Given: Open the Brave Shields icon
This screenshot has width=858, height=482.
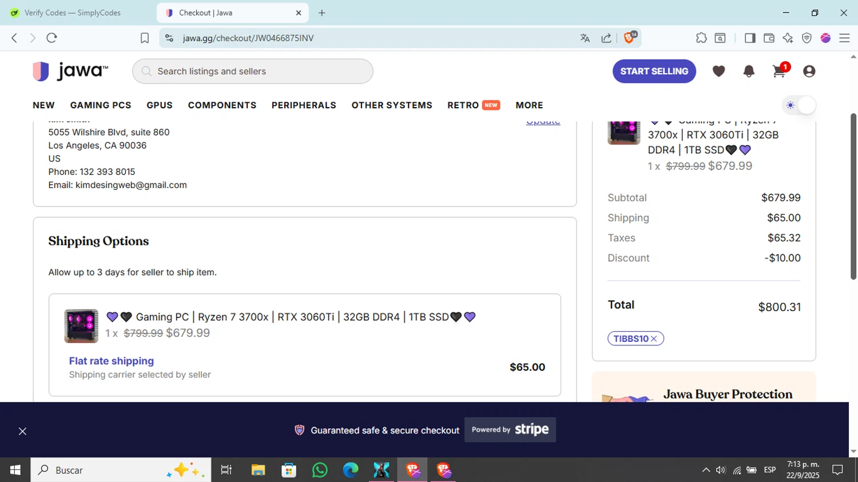Looking at the screenshot, I should (630, 38).
